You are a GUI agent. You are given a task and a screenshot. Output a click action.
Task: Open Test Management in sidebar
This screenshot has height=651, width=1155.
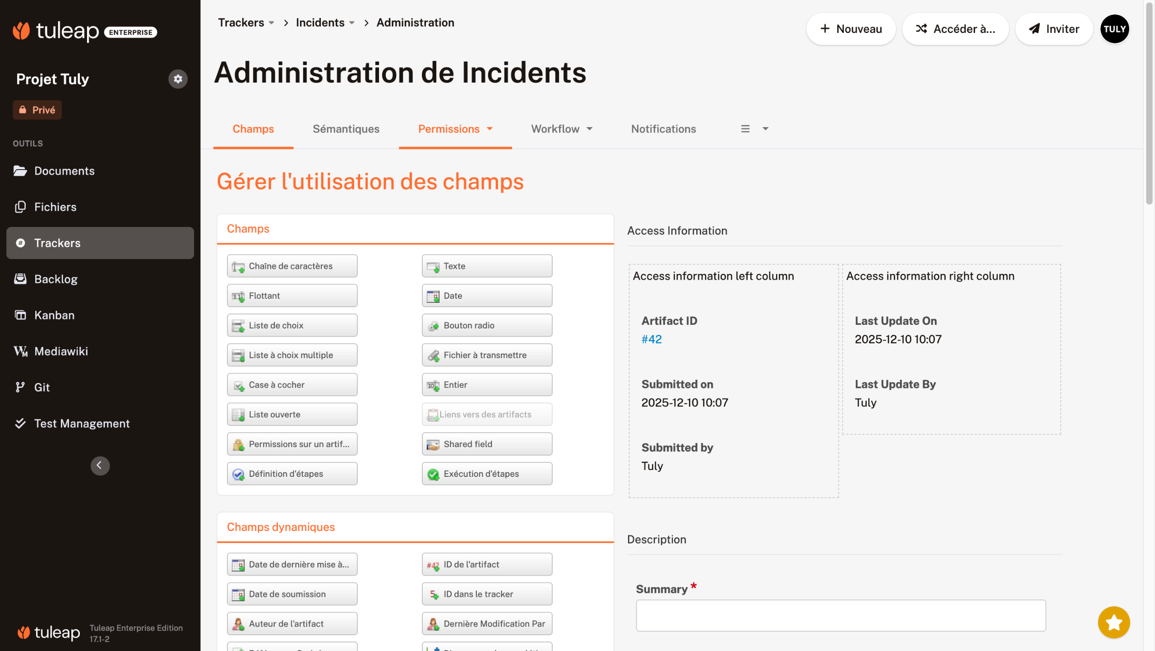(x=82, y=424)
